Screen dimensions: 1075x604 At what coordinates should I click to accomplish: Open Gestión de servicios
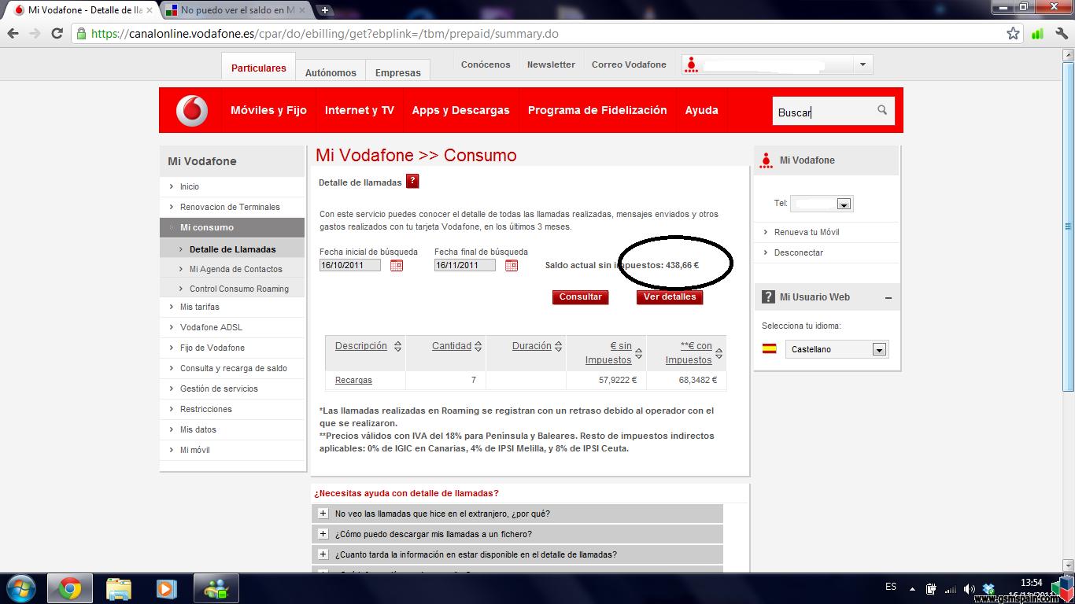219,389
